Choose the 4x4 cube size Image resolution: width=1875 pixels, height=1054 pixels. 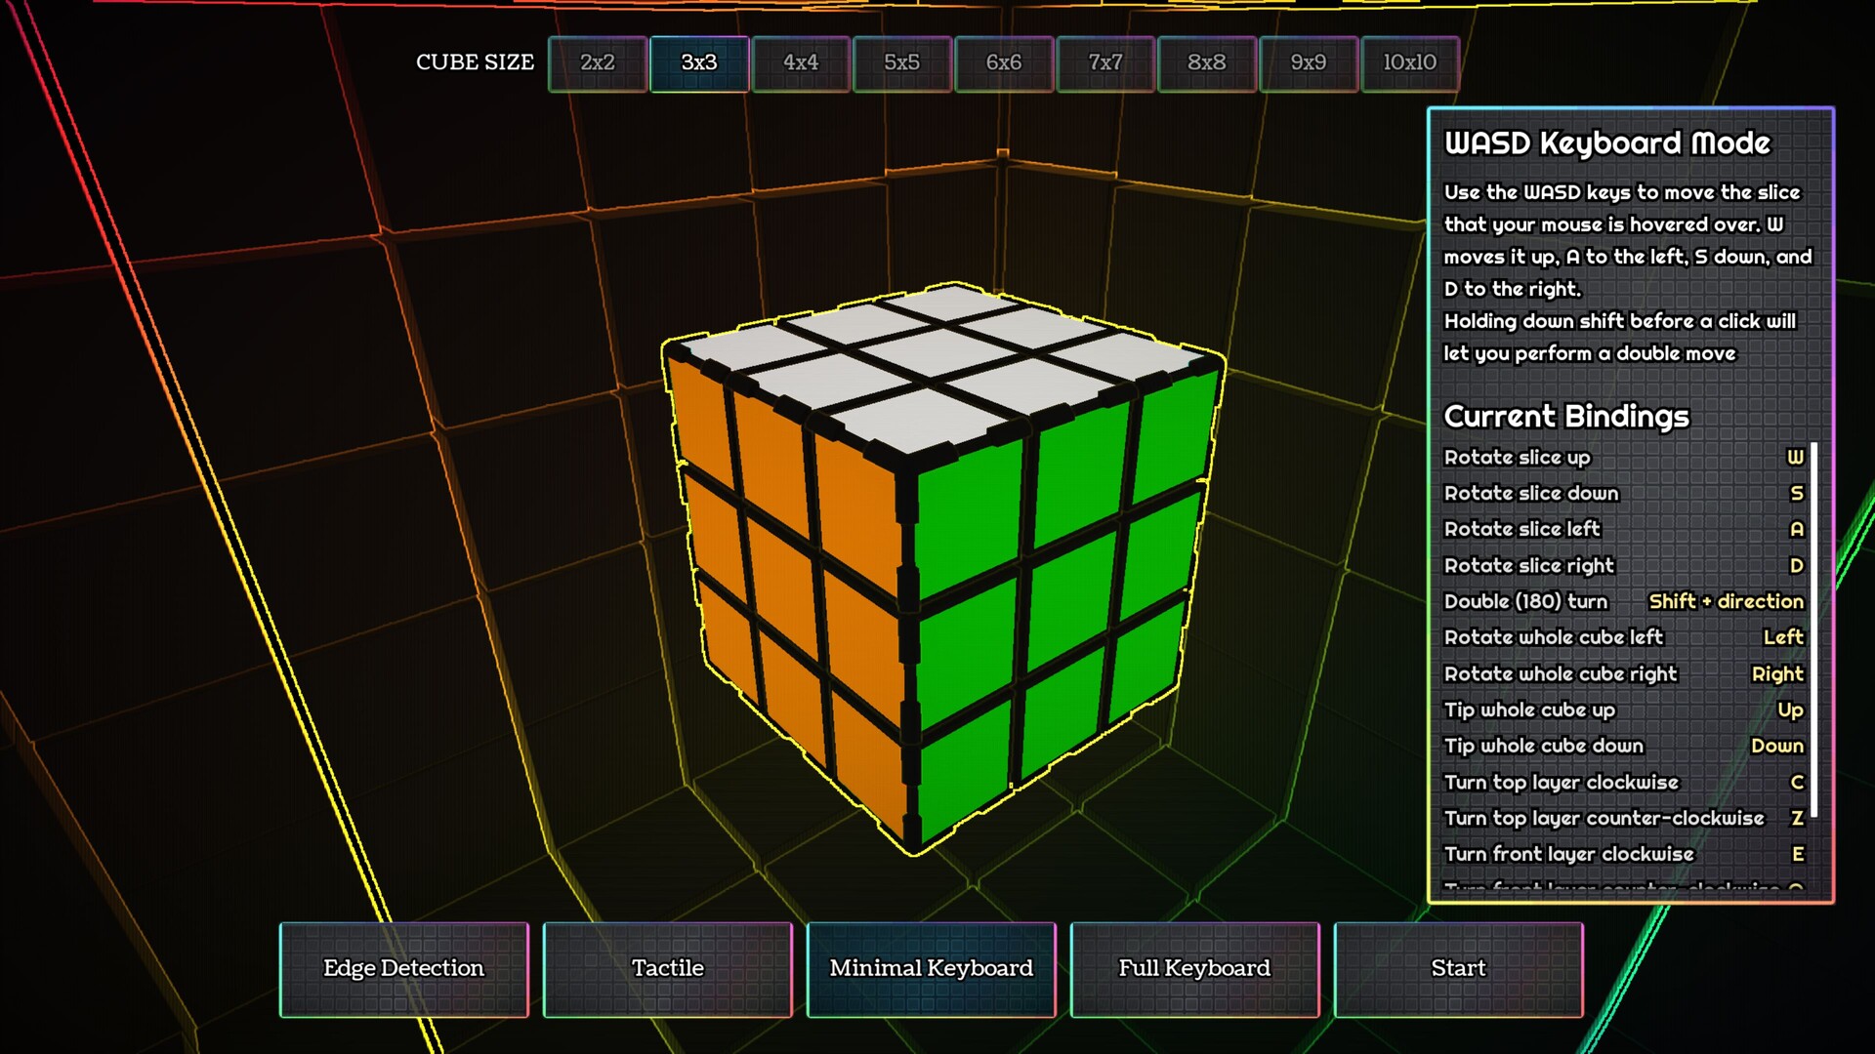click(x=801, y=63)
